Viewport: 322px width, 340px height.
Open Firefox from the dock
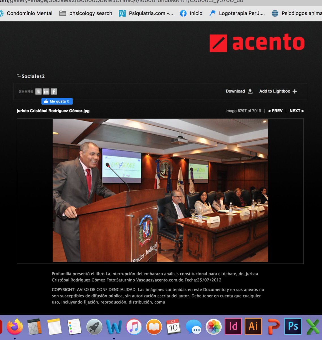click(x=15, y=327)
